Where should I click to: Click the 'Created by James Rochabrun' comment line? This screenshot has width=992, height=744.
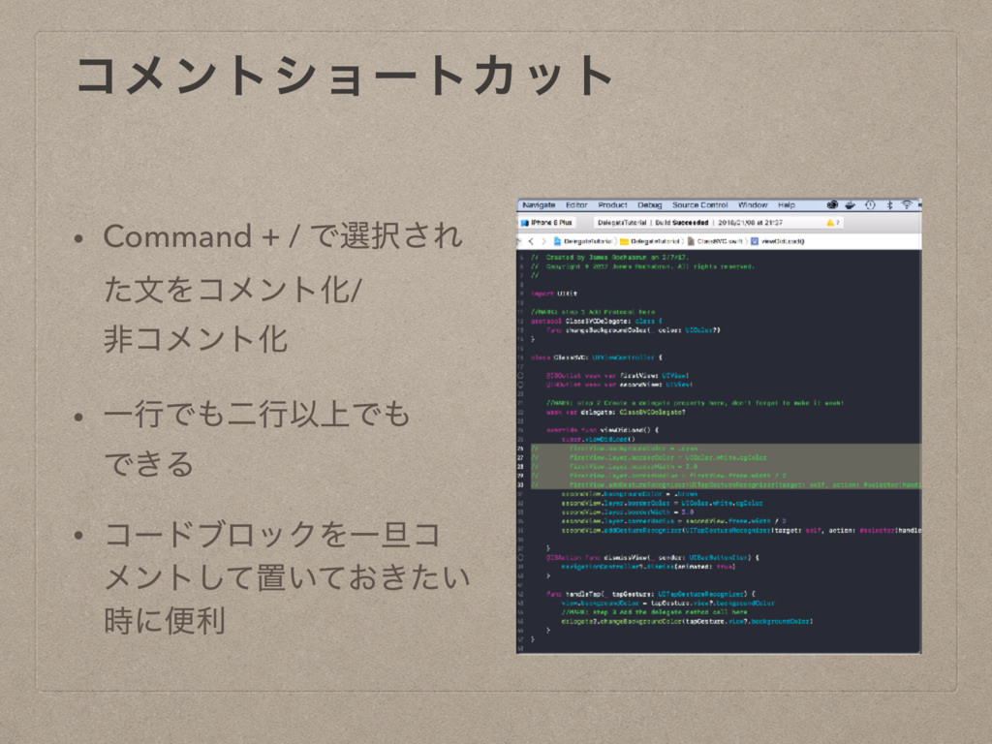point(609,258)
